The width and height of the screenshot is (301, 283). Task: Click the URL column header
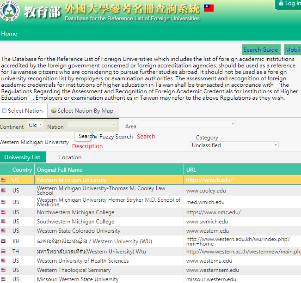(242, 170)
